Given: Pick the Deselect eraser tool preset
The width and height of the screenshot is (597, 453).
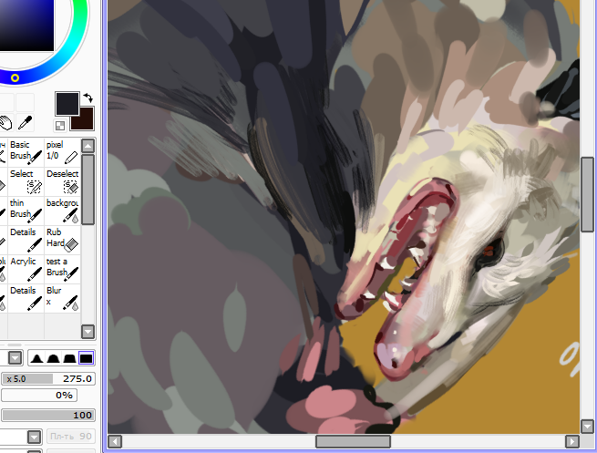Looking at the screenshot, I should click(63, 181).
